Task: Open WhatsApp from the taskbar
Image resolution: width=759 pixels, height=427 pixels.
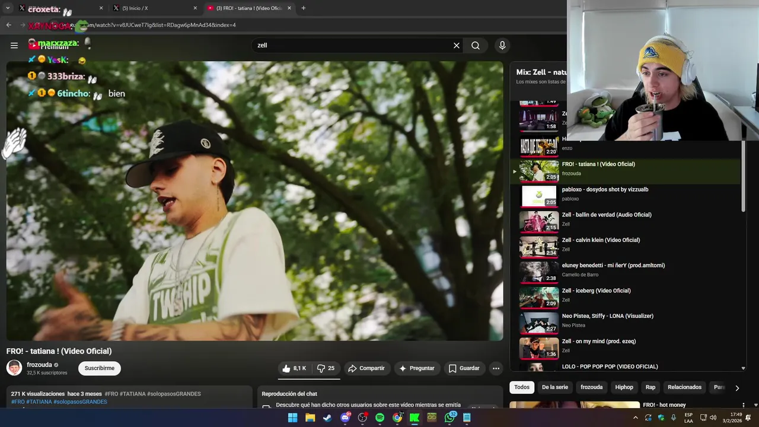Action: point(450,418)
